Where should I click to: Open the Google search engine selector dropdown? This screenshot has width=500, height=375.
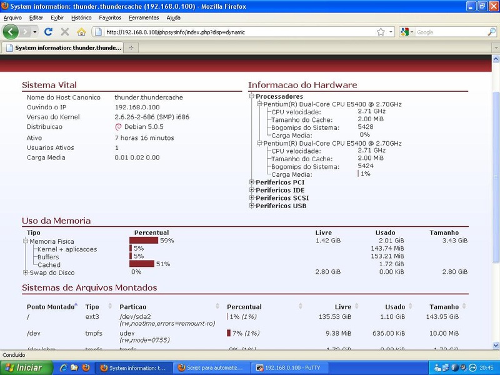click(x=406, y=32)
